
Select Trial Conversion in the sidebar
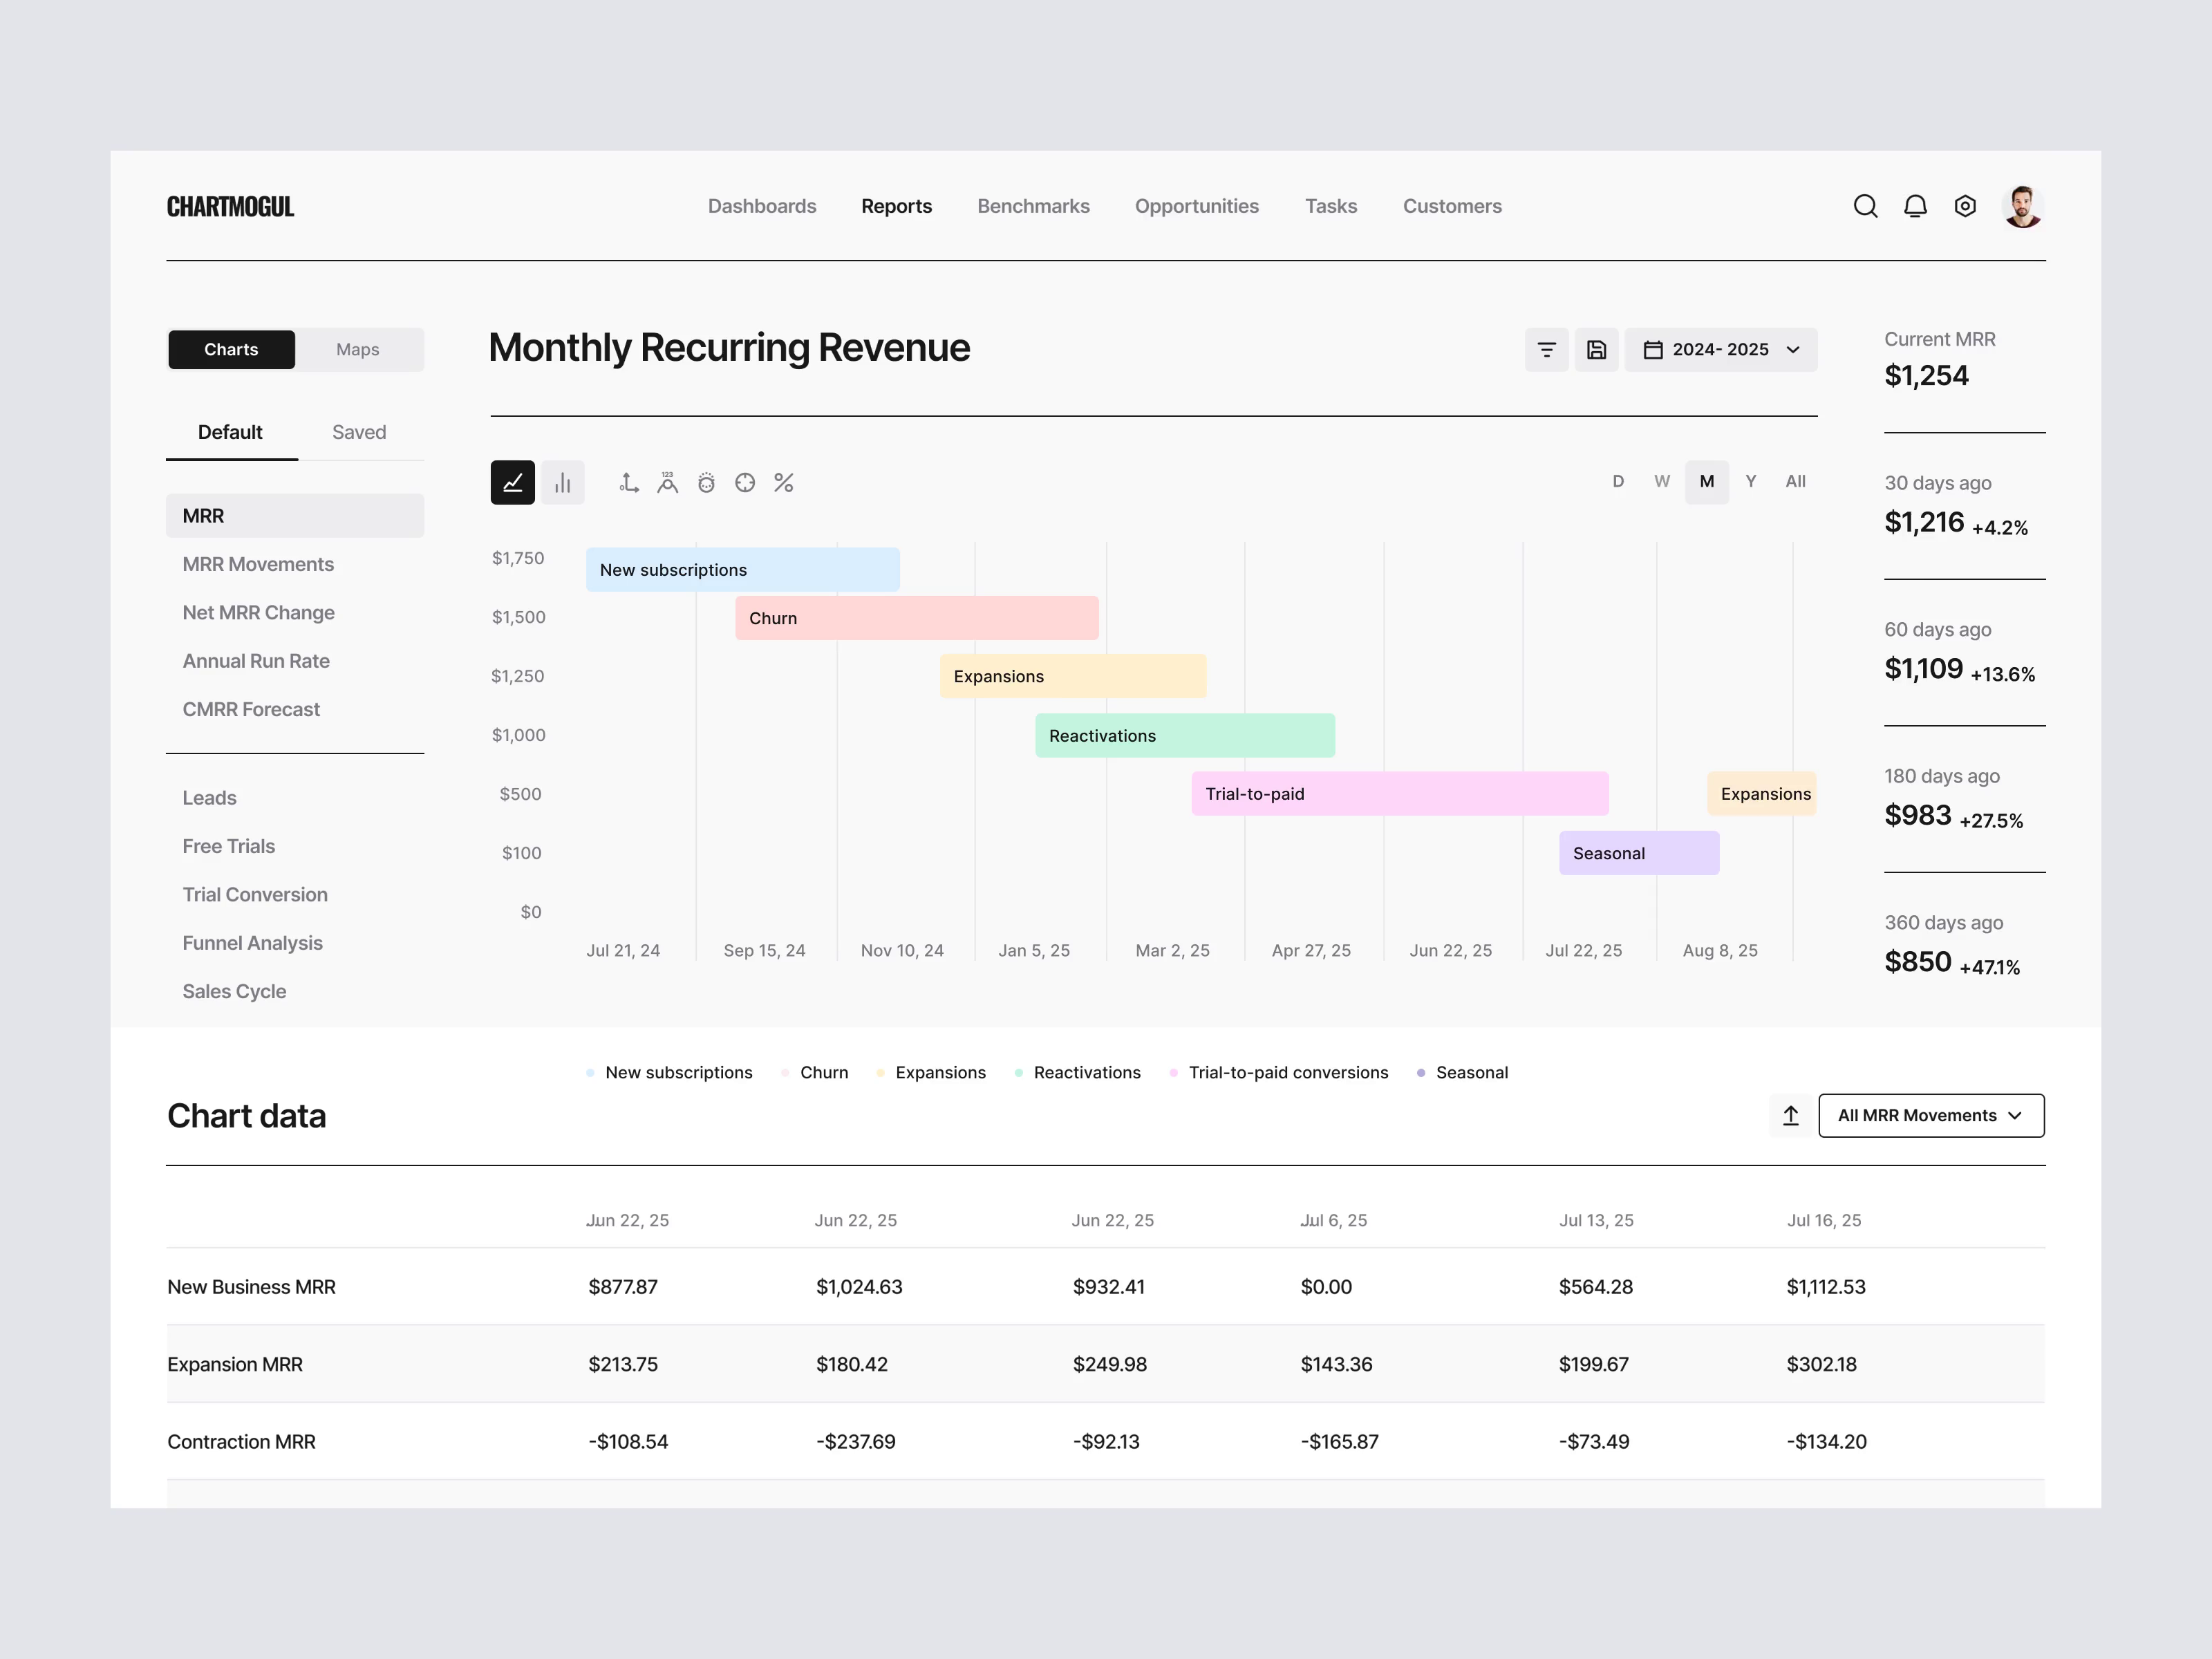click(x=255, y=894)
